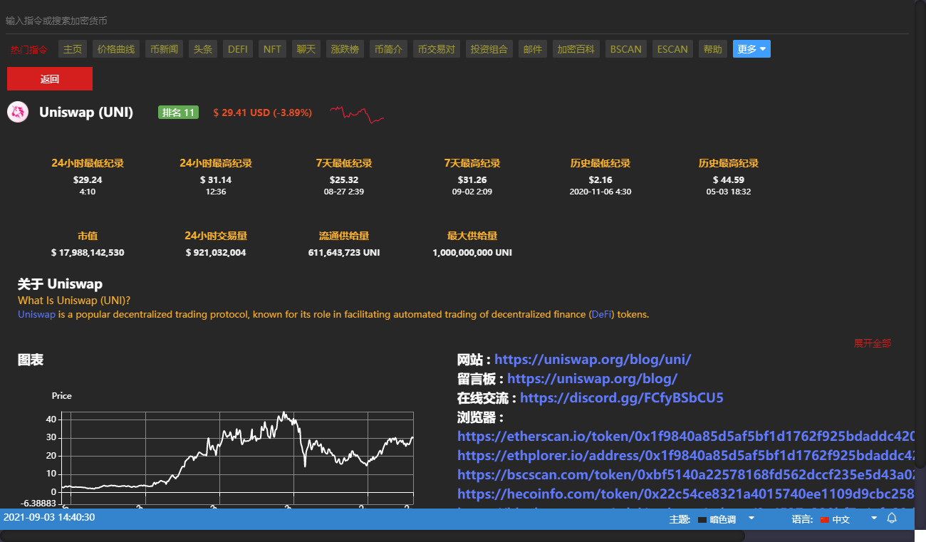Open the ESCAN command
Screen dimensions: 926x542
(672, 49)
